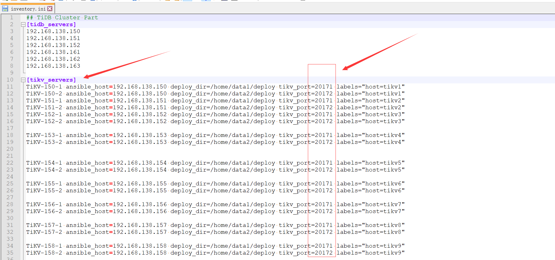Click the TiKV-151-2 host alias
This screenshot has width=555, height=260.
(44, 107)
